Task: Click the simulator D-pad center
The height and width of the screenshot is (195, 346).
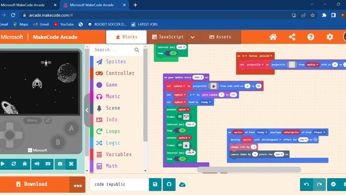Action: 10,135
